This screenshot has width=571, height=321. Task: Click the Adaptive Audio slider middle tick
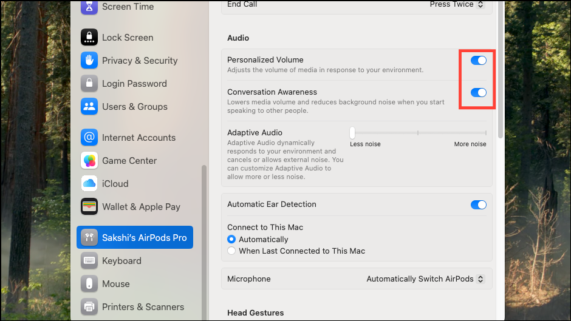[418, 133]
